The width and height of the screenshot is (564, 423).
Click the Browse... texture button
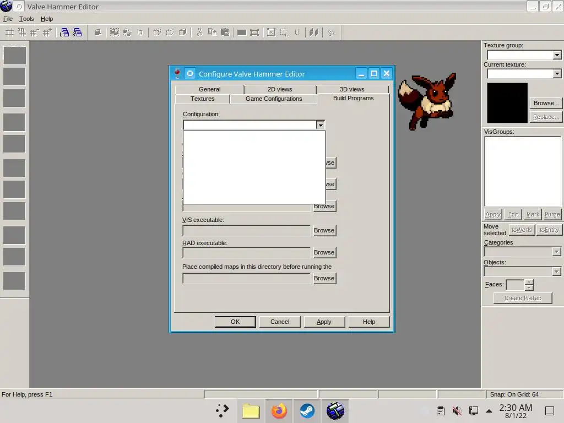pos(546,103)
